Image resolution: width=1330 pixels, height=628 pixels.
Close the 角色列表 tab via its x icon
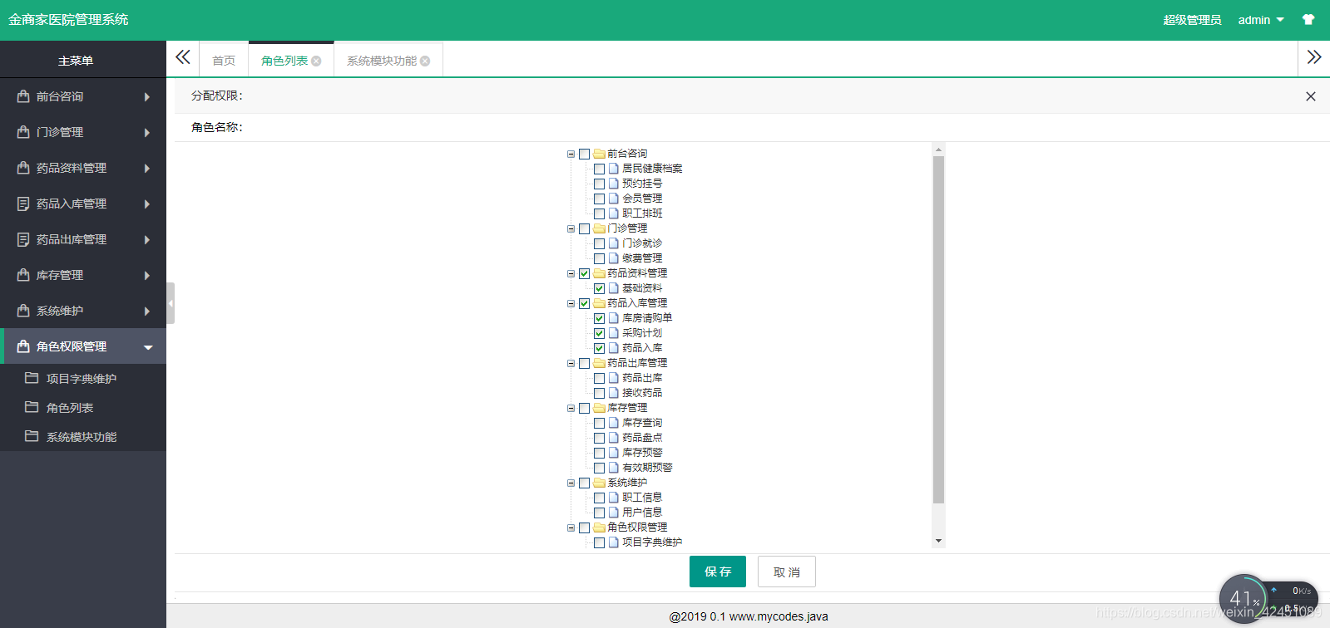coord(316,61)
